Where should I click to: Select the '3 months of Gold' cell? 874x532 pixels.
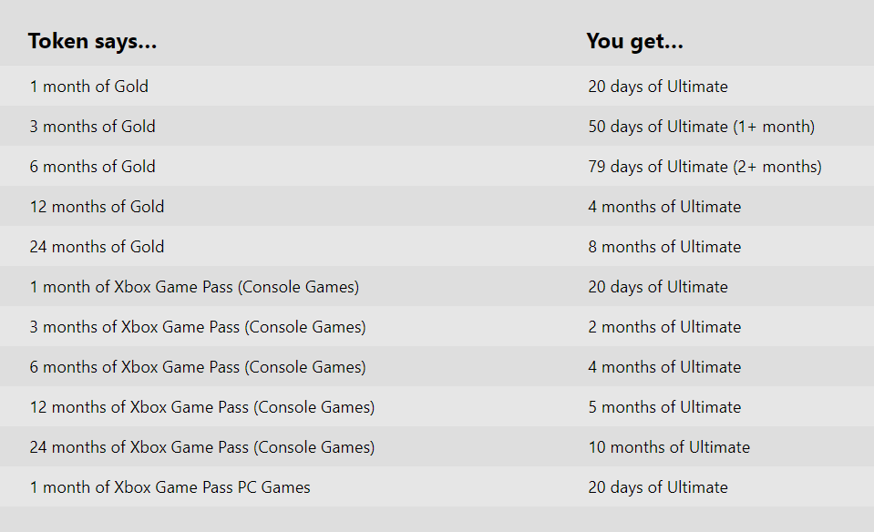(93, 127)
